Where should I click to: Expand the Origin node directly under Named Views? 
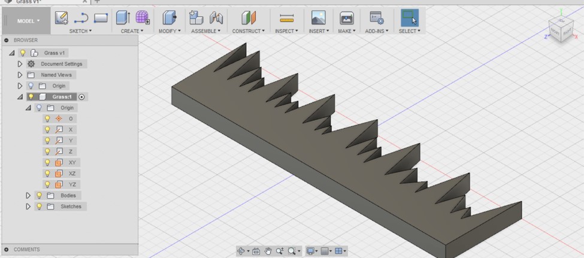click(x=20, y=86)
